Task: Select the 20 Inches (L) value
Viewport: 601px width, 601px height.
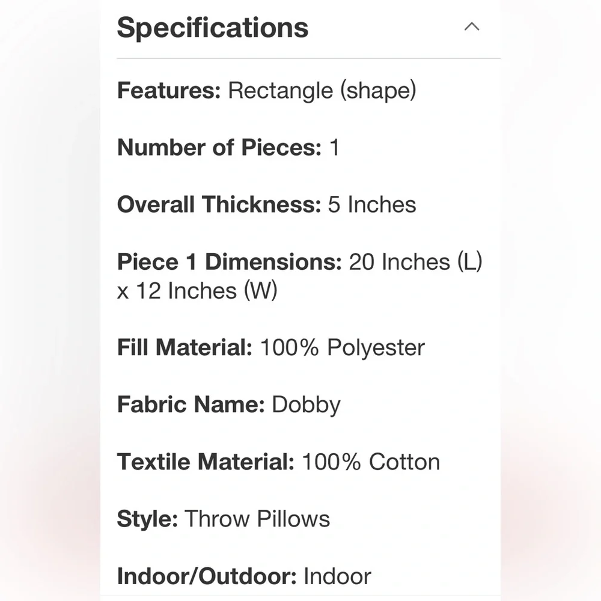Action: click(416, 262)
